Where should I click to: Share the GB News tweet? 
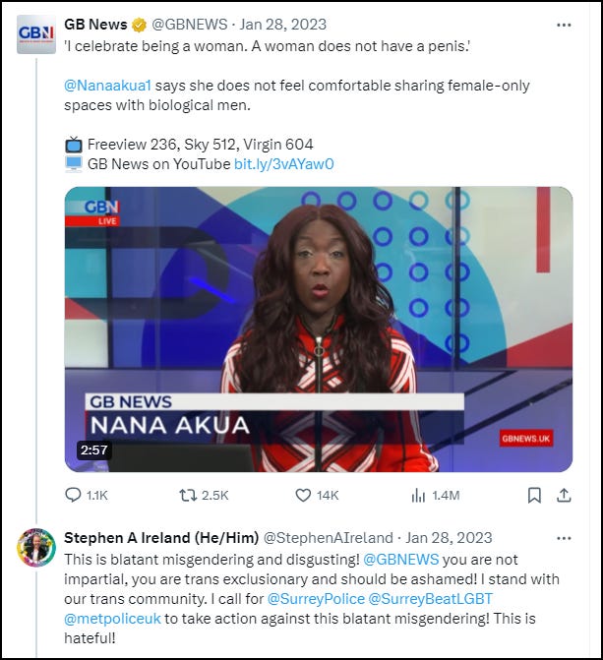point(564,495)
